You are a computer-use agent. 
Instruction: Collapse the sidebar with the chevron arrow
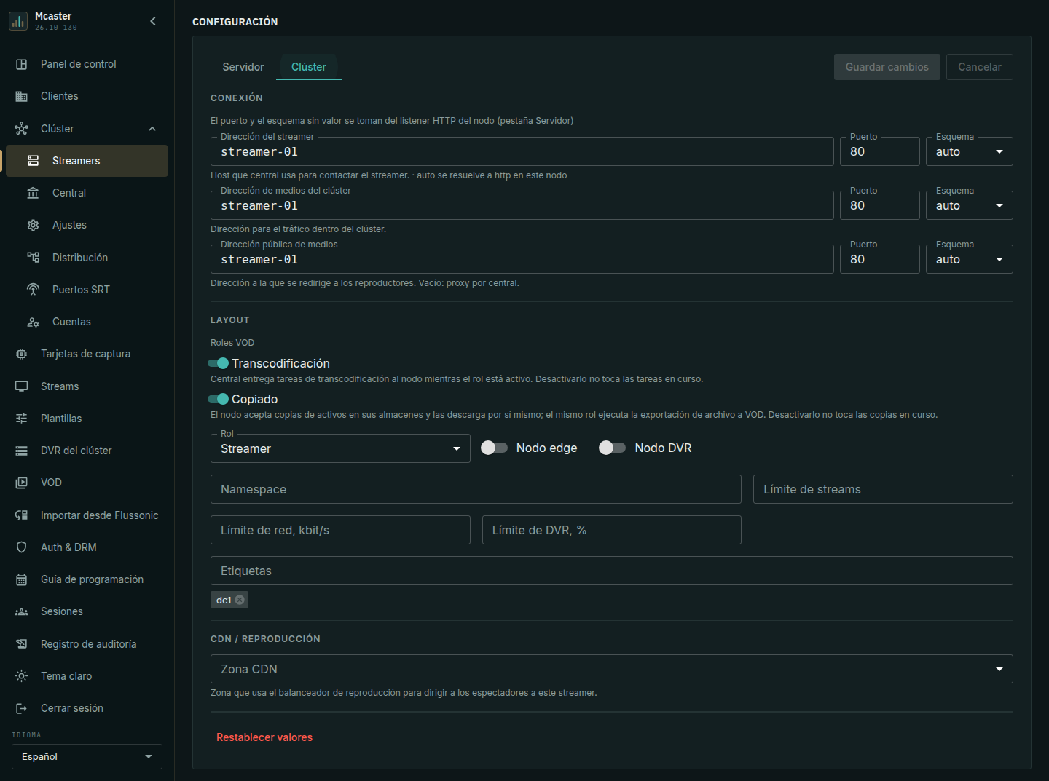(x=153, y=21)
